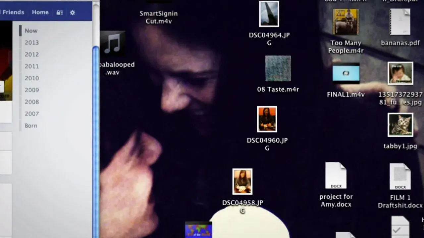The width and height of the screenshot is (424, 238).
Task: Open the DSC04960.JPG photo
Action: tap(267, 118)
